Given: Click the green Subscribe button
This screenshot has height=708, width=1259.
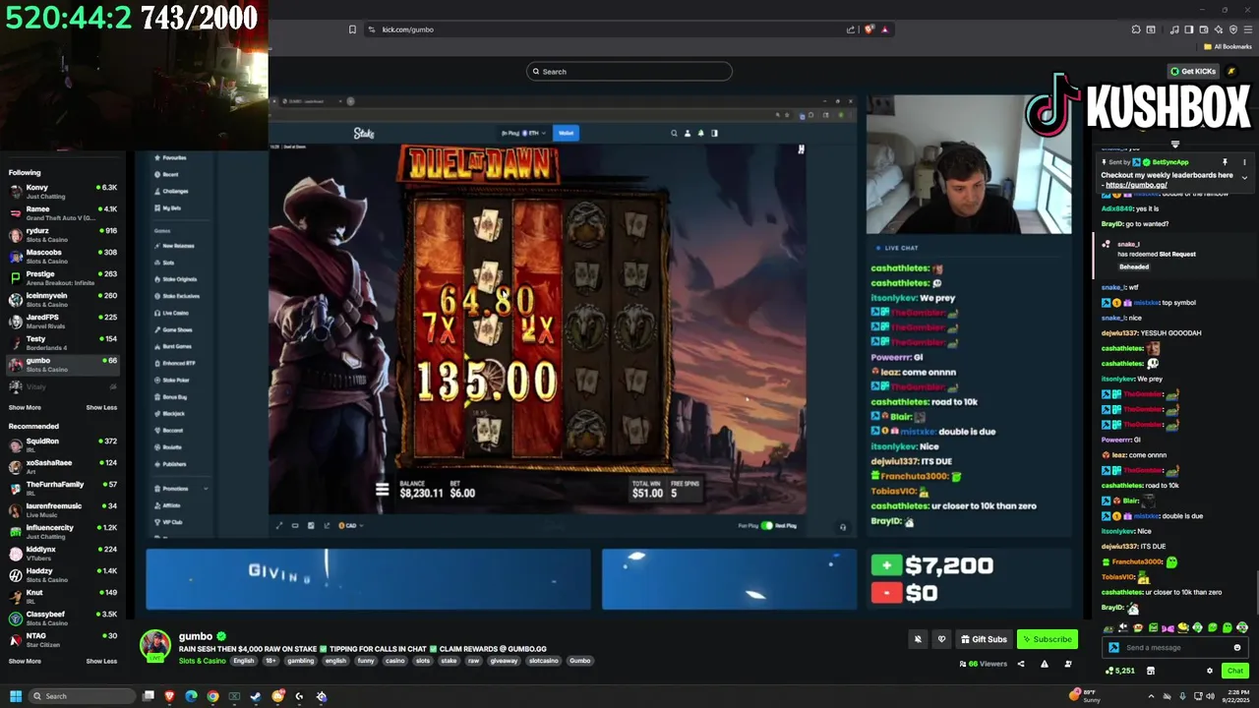Looking at the screenshot, I should [1047, 639].
